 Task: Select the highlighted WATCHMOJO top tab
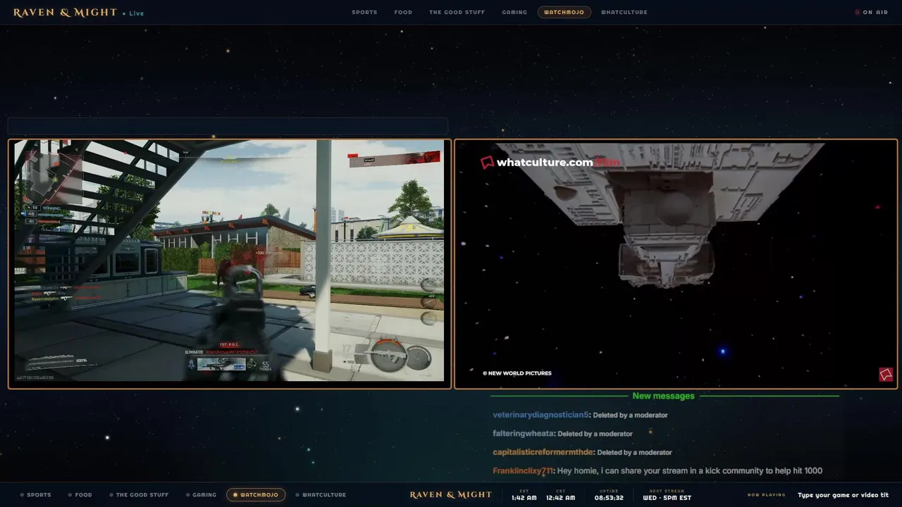564,12
